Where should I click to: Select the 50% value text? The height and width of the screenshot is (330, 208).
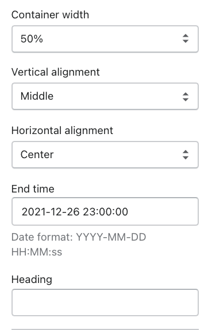point(32,39)
